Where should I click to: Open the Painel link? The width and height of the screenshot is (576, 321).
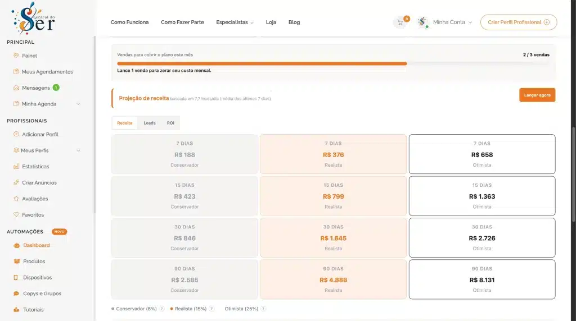click(x=29, y=56)
